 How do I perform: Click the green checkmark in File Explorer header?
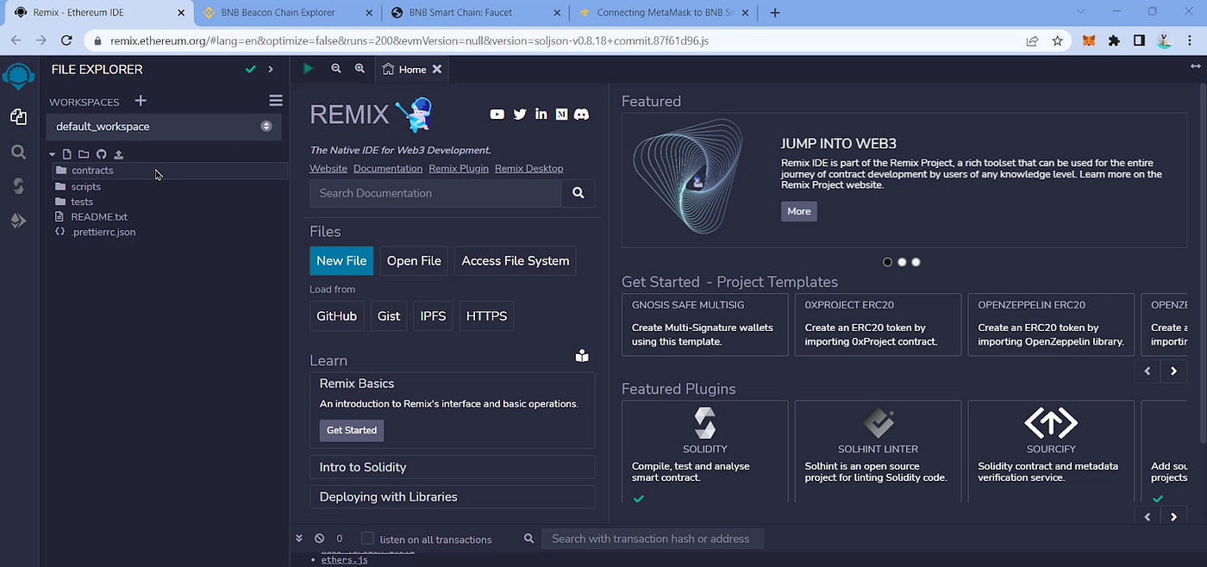point(250,69)
